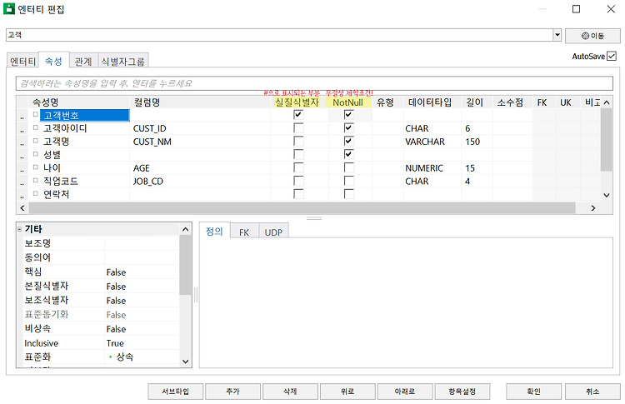Click the 서브타입 button
The image size is (625, 404).
coord(175,392)
